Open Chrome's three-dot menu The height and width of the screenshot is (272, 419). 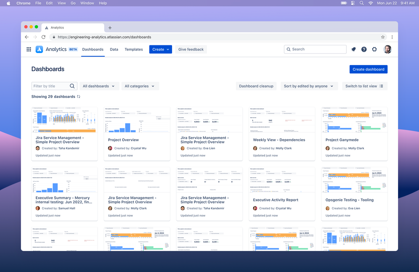coord(392,37)
